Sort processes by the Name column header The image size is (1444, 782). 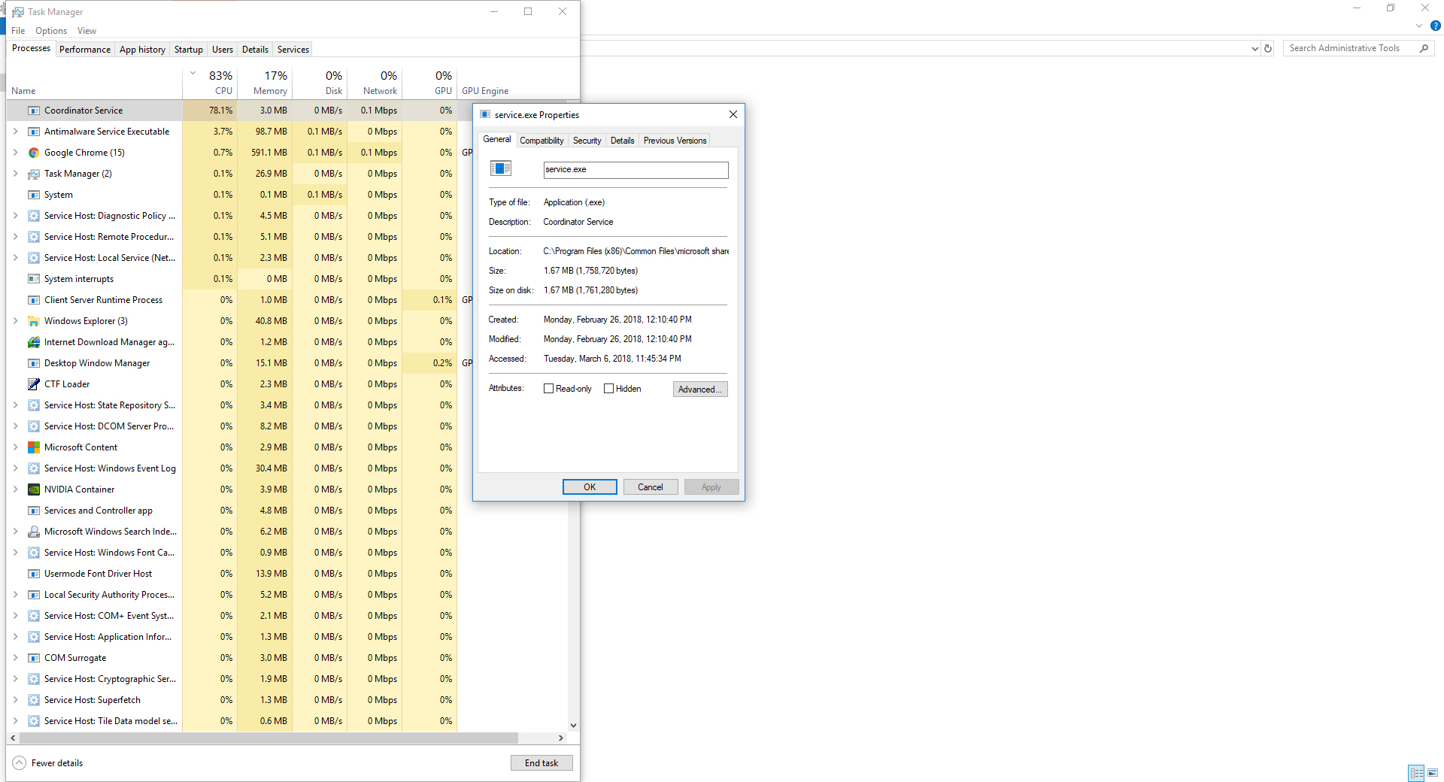click(94, 83)
